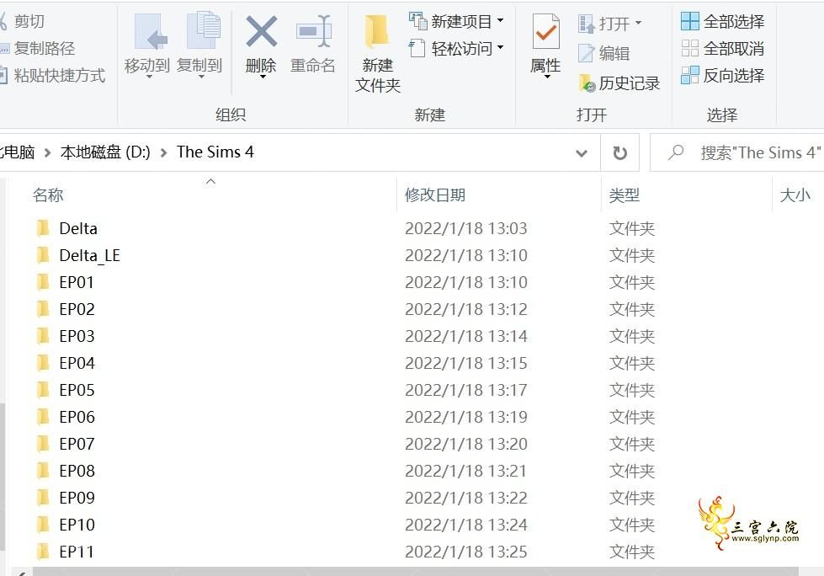
Task: Select the EP05 folder icon
Action: (x=43, y=389)
